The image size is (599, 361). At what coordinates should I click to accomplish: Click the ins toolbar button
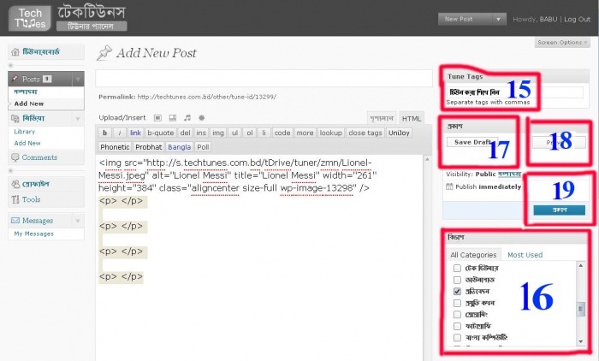point(201,133)
